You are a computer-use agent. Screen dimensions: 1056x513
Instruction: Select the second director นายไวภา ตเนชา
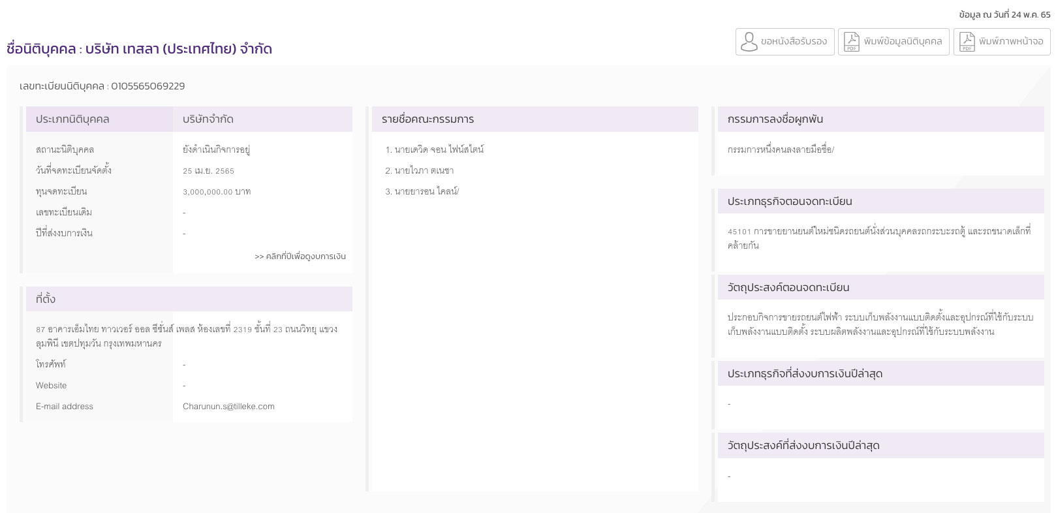[x=424, y=170]
